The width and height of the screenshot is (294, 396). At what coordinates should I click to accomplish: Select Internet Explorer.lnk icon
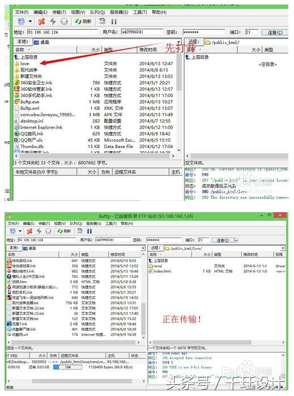click(x=17, y=127)
